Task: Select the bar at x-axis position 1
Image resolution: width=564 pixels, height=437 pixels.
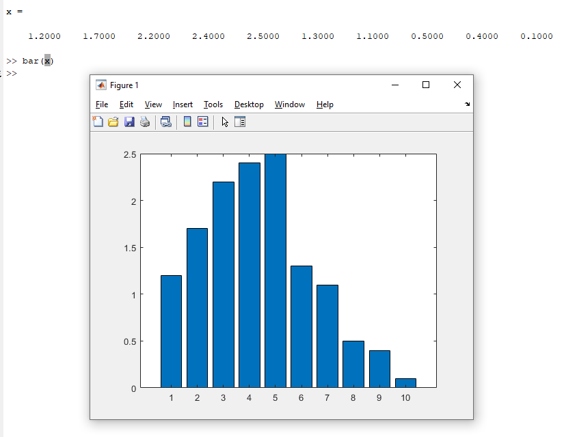Action: [x=171, y=331]
